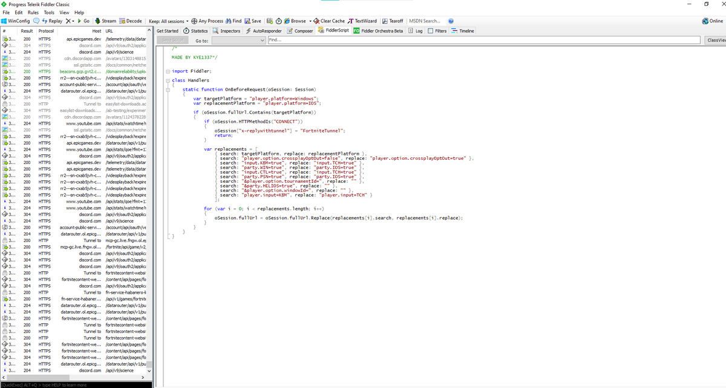Click the # column header

point(8,31)
